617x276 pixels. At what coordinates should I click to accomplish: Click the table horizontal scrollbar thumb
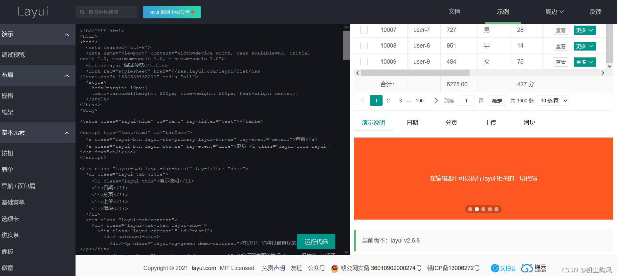415,73
